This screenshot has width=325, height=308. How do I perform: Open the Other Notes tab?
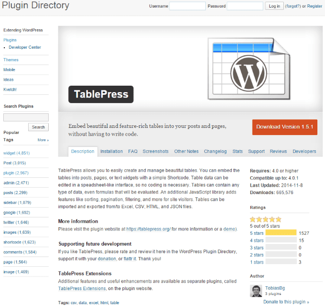tap(186, 151)
